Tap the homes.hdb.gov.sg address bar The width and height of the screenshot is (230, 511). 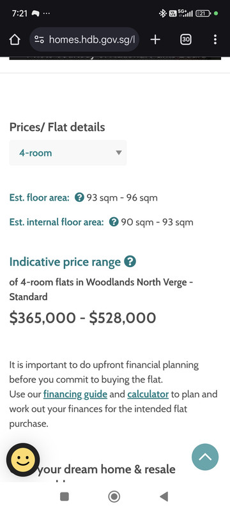click(84, 40)
